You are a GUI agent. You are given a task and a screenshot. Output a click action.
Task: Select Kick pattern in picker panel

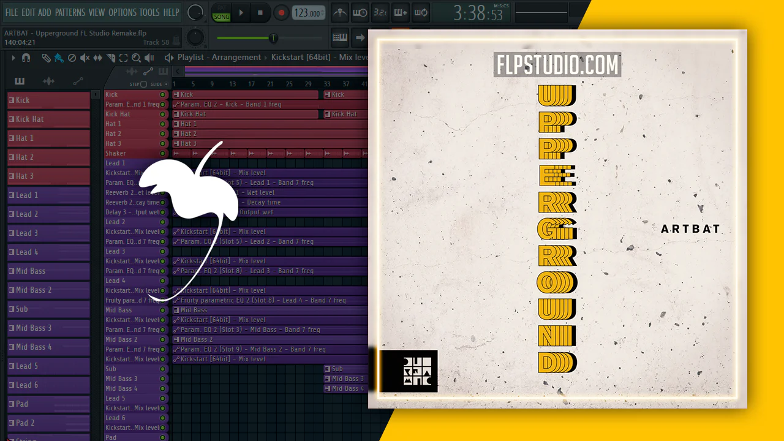click(x=48, y=100)
